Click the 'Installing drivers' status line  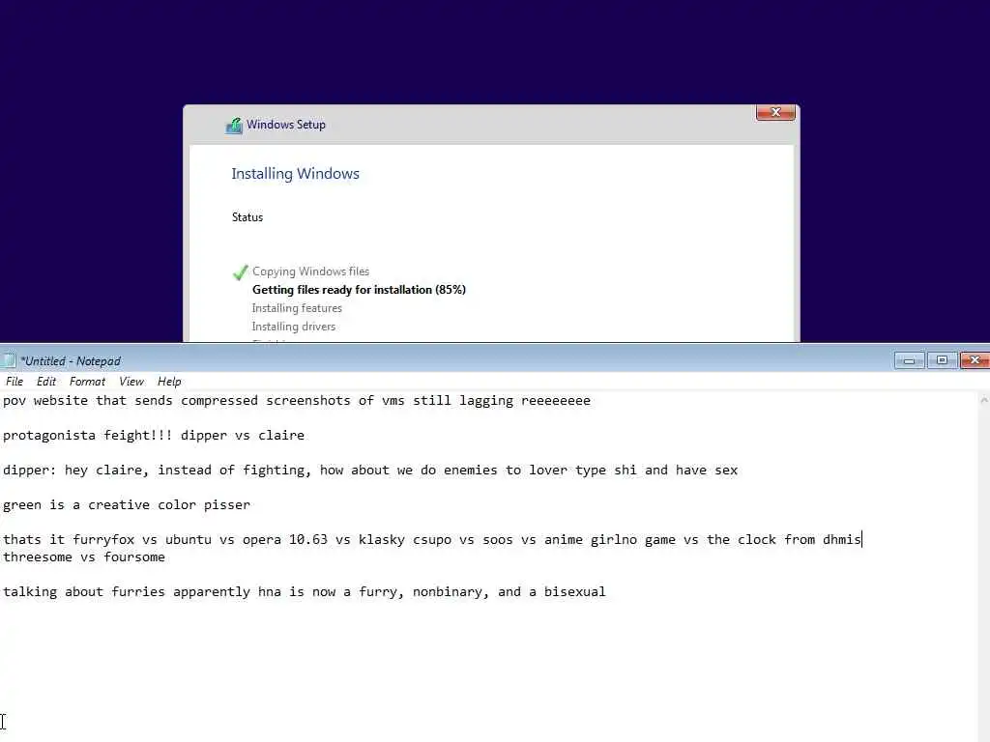(294, 327)
